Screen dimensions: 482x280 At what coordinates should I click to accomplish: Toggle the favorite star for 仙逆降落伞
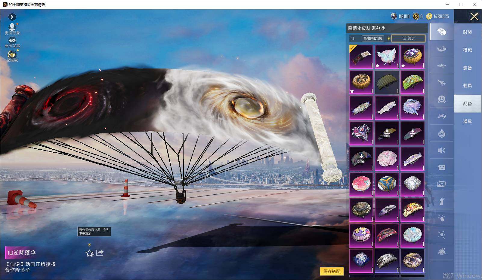[89, 253]
